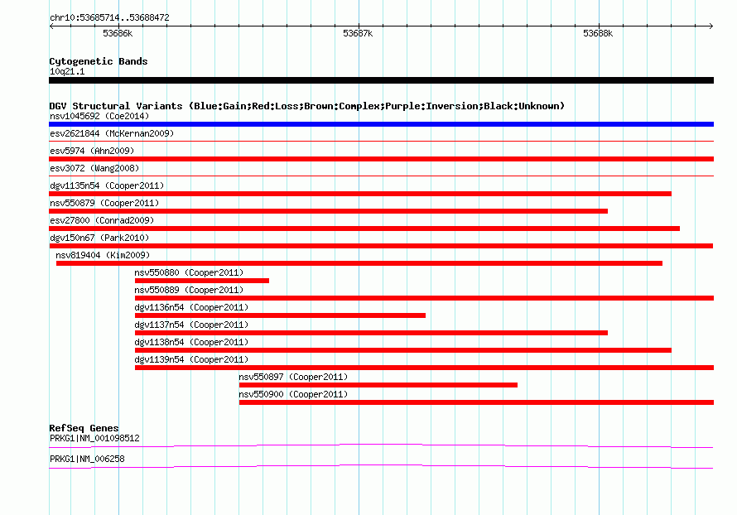Image resolution: width=737 pixels, height=515 pixels.
Task: Click dgv1135n54 (Cooper2011) label
Action: click(x=107, y=185)
